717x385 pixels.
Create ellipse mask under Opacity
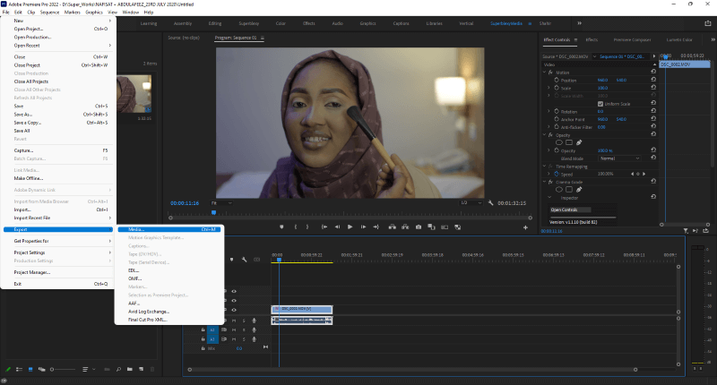pos(558,142)
